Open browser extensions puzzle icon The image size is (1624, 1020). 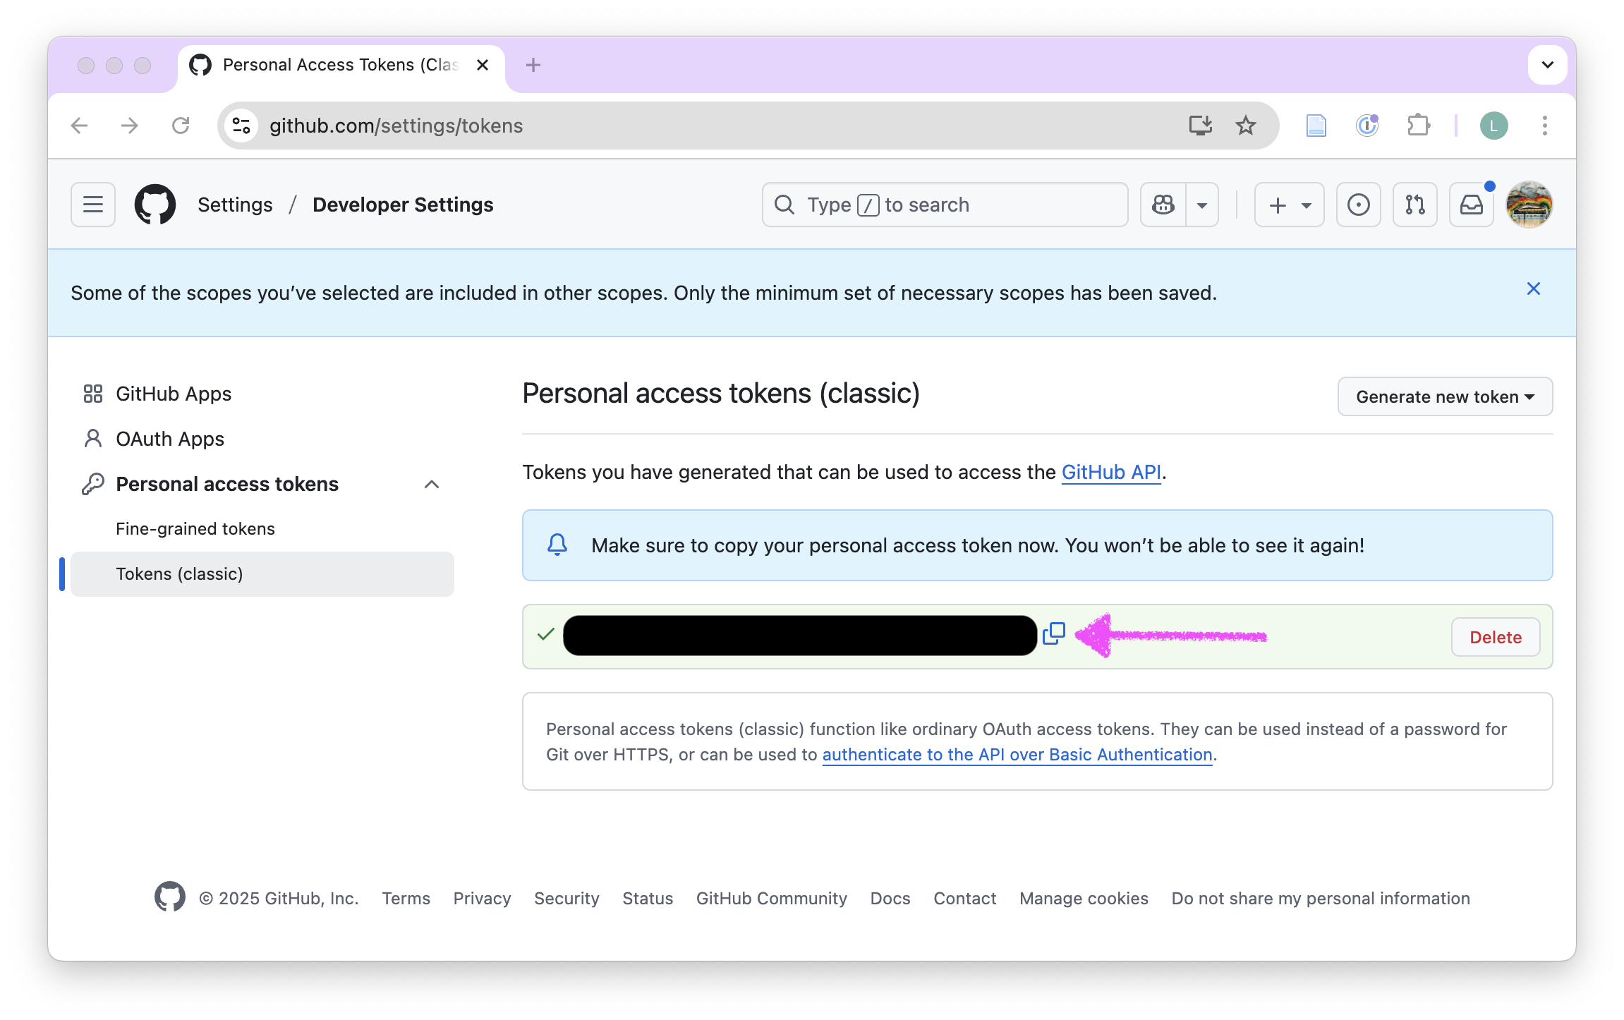[x=1418, y=126]
